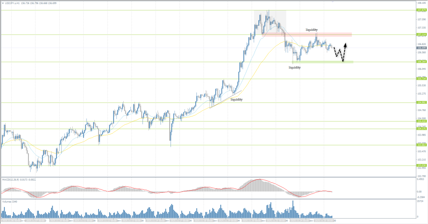
Task: Click liquidity label under the black trendline
Action: [x=237, y=99]
